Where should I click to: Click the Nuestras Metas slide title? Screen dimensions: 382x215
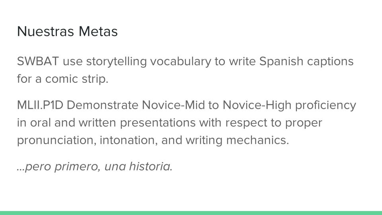[67, 31]
